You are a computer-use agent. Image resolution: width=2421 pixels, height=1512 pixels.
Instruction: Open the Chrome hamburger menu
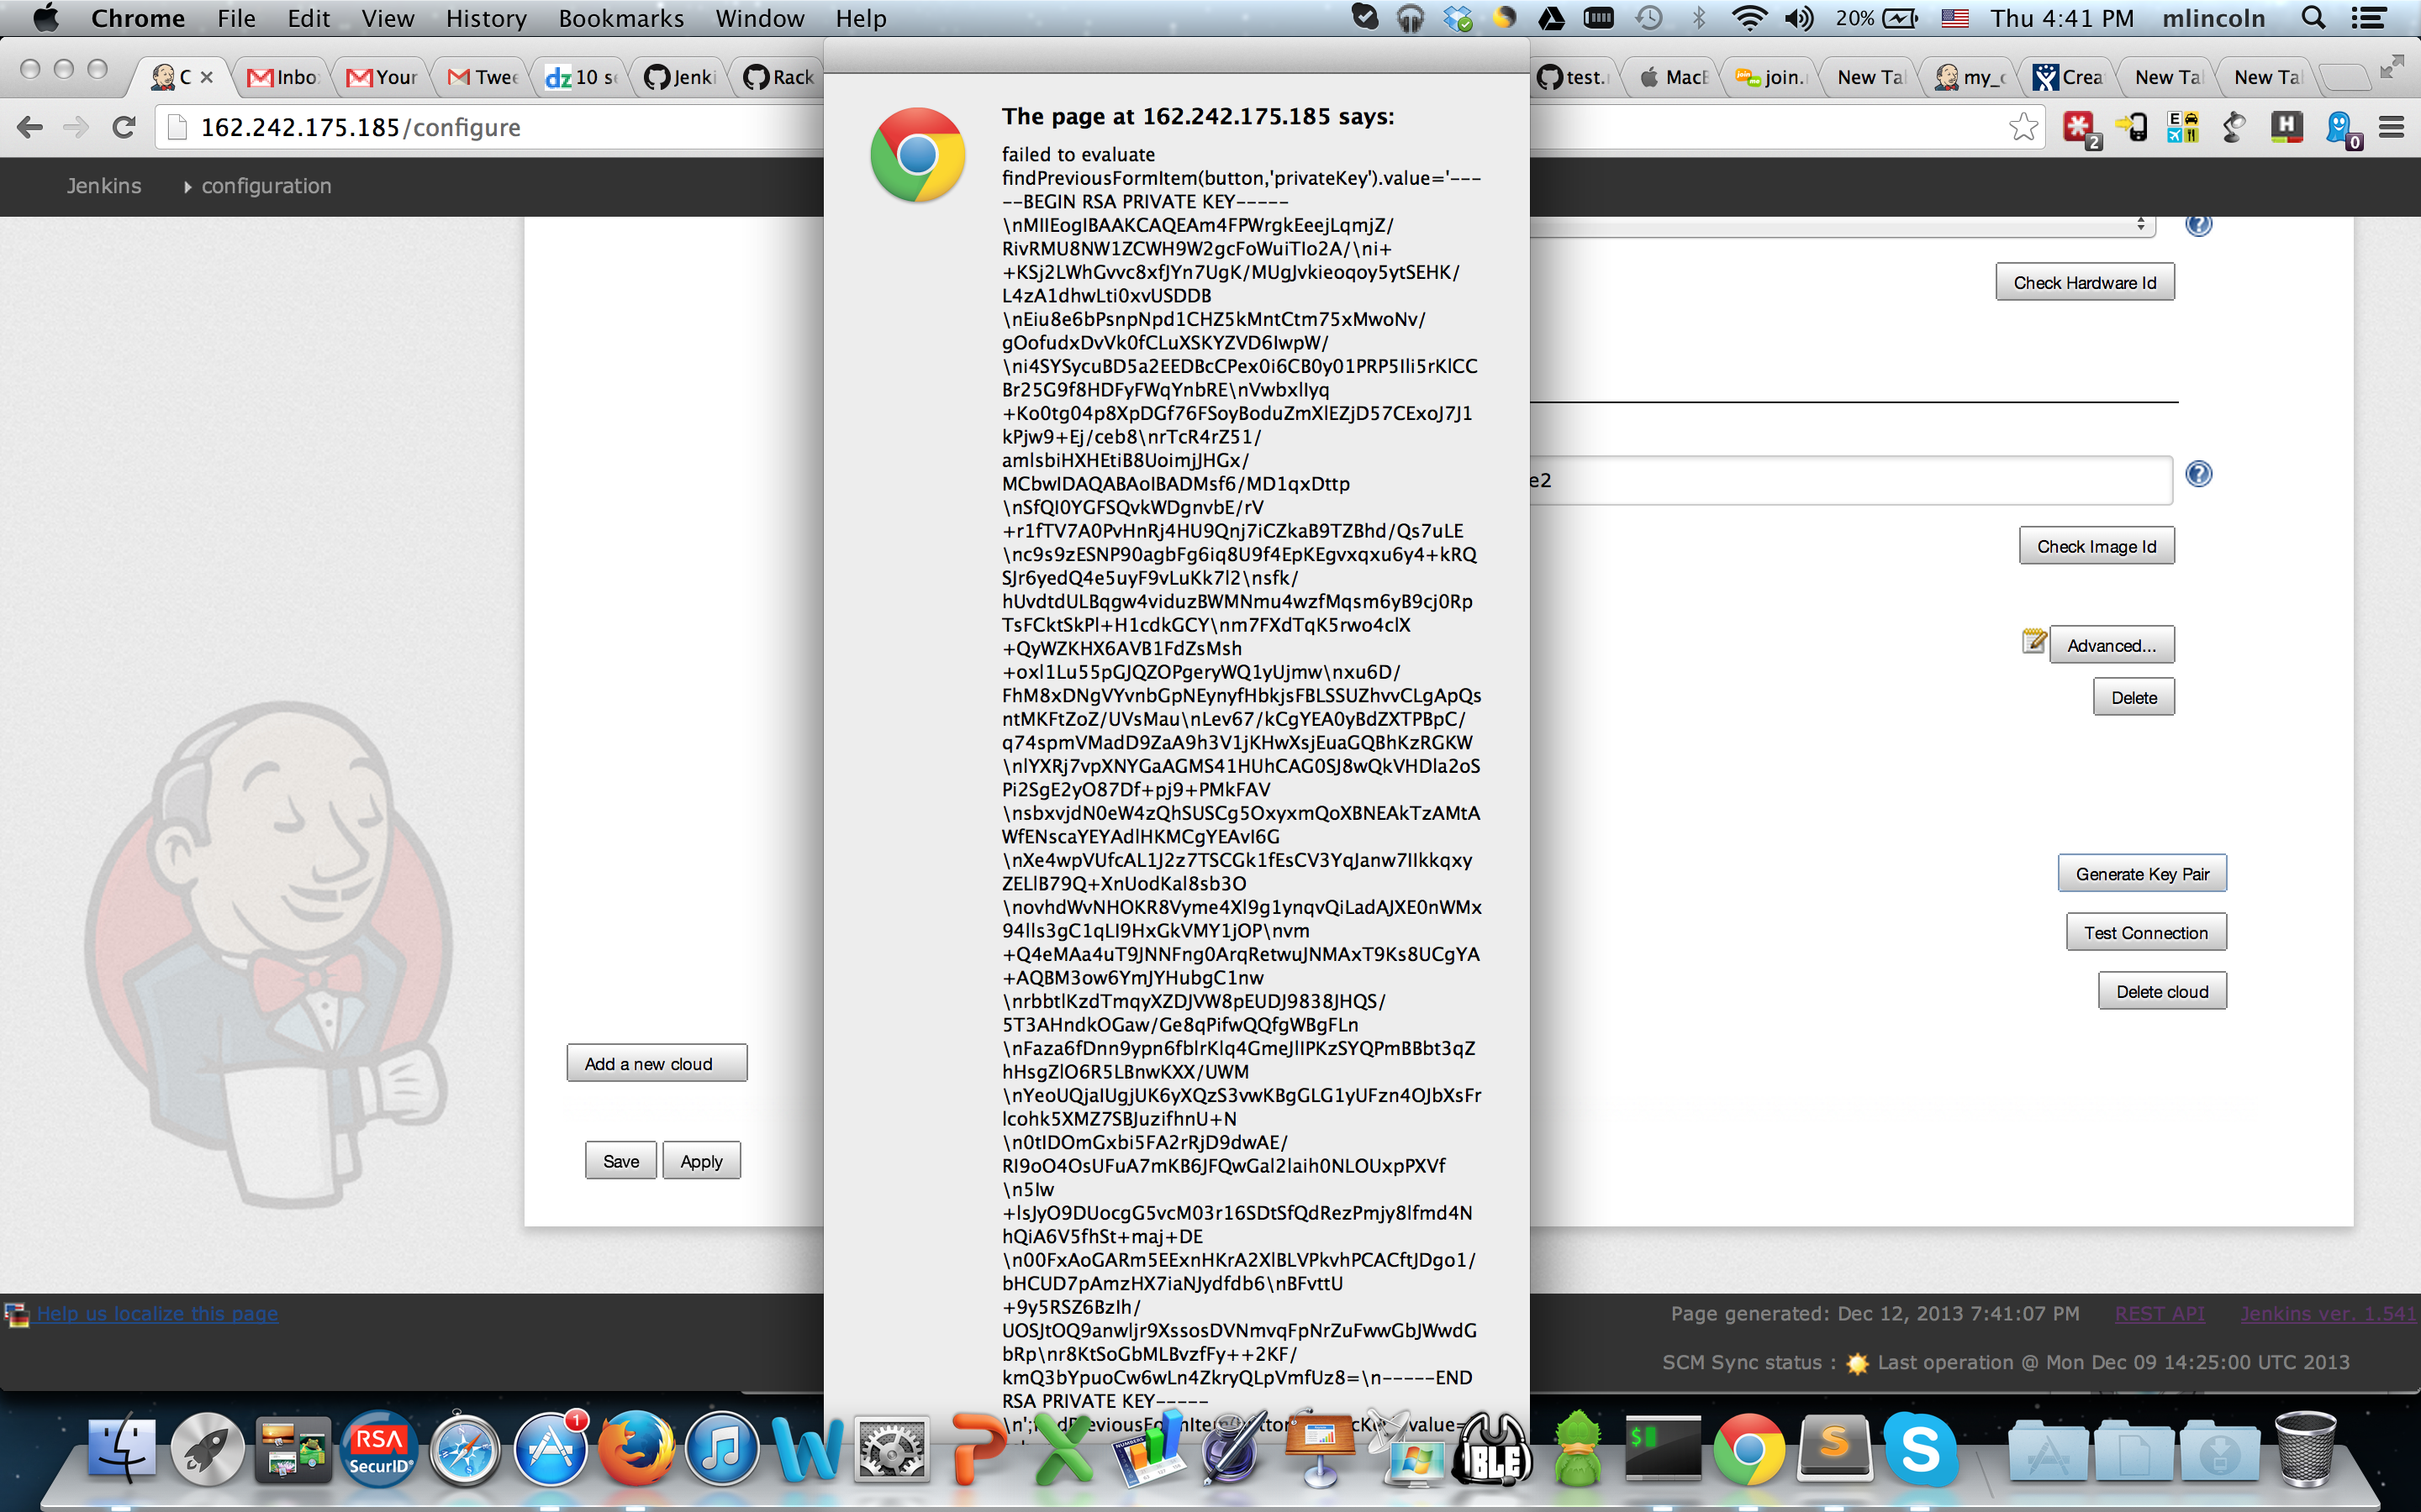(x=2391, y=127)
